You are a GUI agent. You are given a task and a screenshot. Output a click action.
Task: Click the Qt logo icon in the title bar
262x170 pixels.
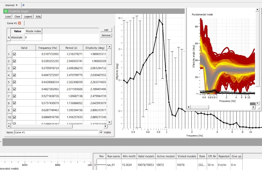pos(6,11)
